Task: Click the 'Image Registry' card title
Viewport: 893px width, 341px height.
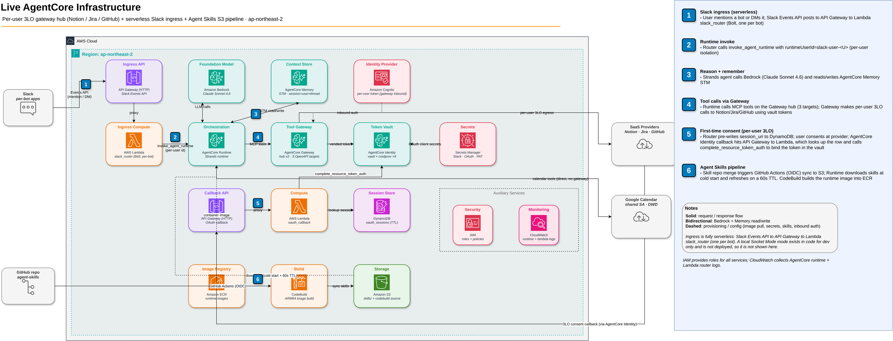Action: click(216, 269)
